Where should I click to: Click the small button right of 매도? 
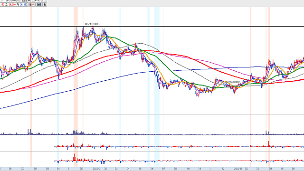click(x=45, y=4)
